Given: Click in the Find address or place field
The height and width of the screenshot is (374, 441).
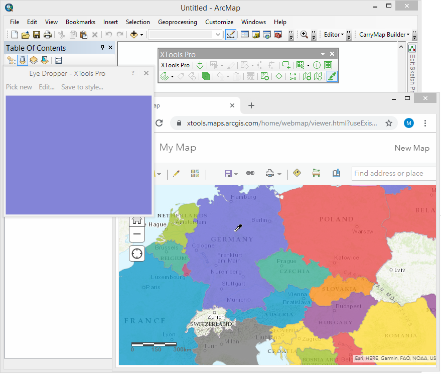Looking at the screenshot, I should coord(394,173).
